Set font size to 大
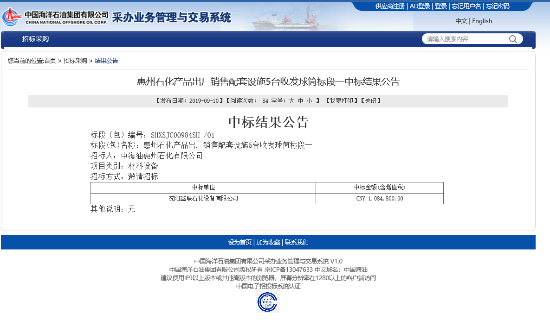This screenshot has height=332, width=550. [291, 101]
